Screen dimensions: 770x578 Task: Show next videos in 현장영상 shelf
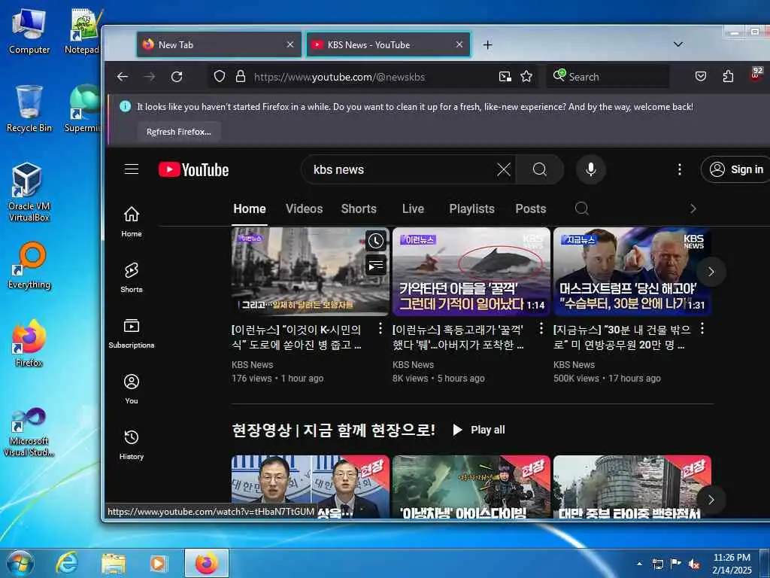(711, 500)
